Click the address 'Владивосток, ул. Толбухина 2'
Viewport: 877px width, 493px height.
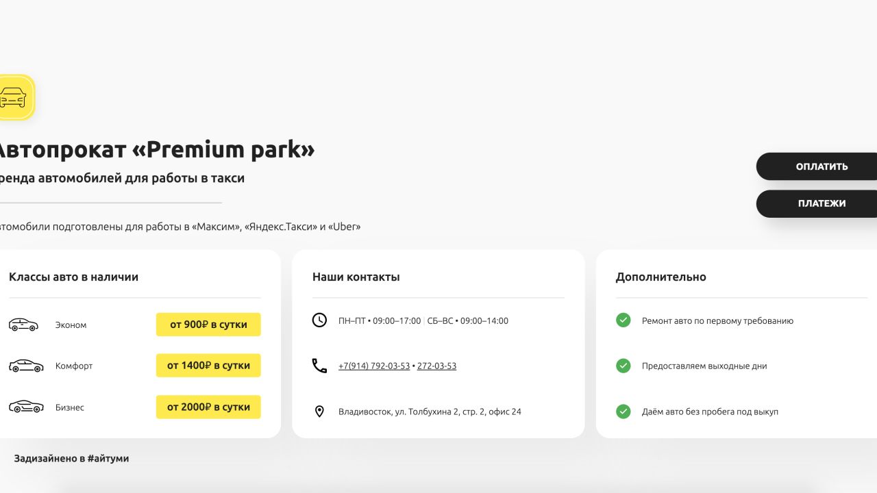pos(430,412)
